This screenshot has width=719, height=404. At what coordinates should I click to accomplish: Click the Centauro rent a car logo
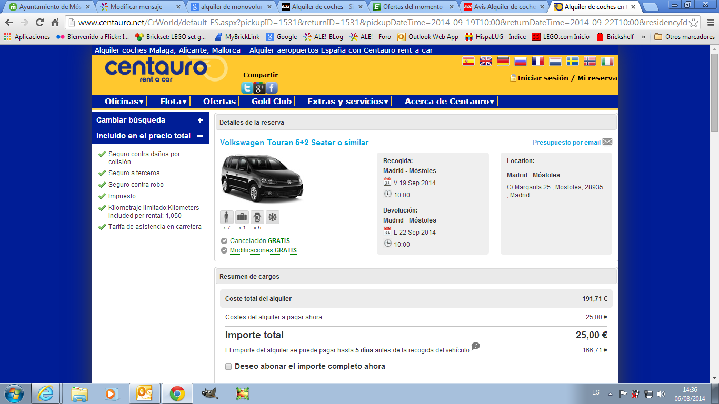click(x=166, y=70)
